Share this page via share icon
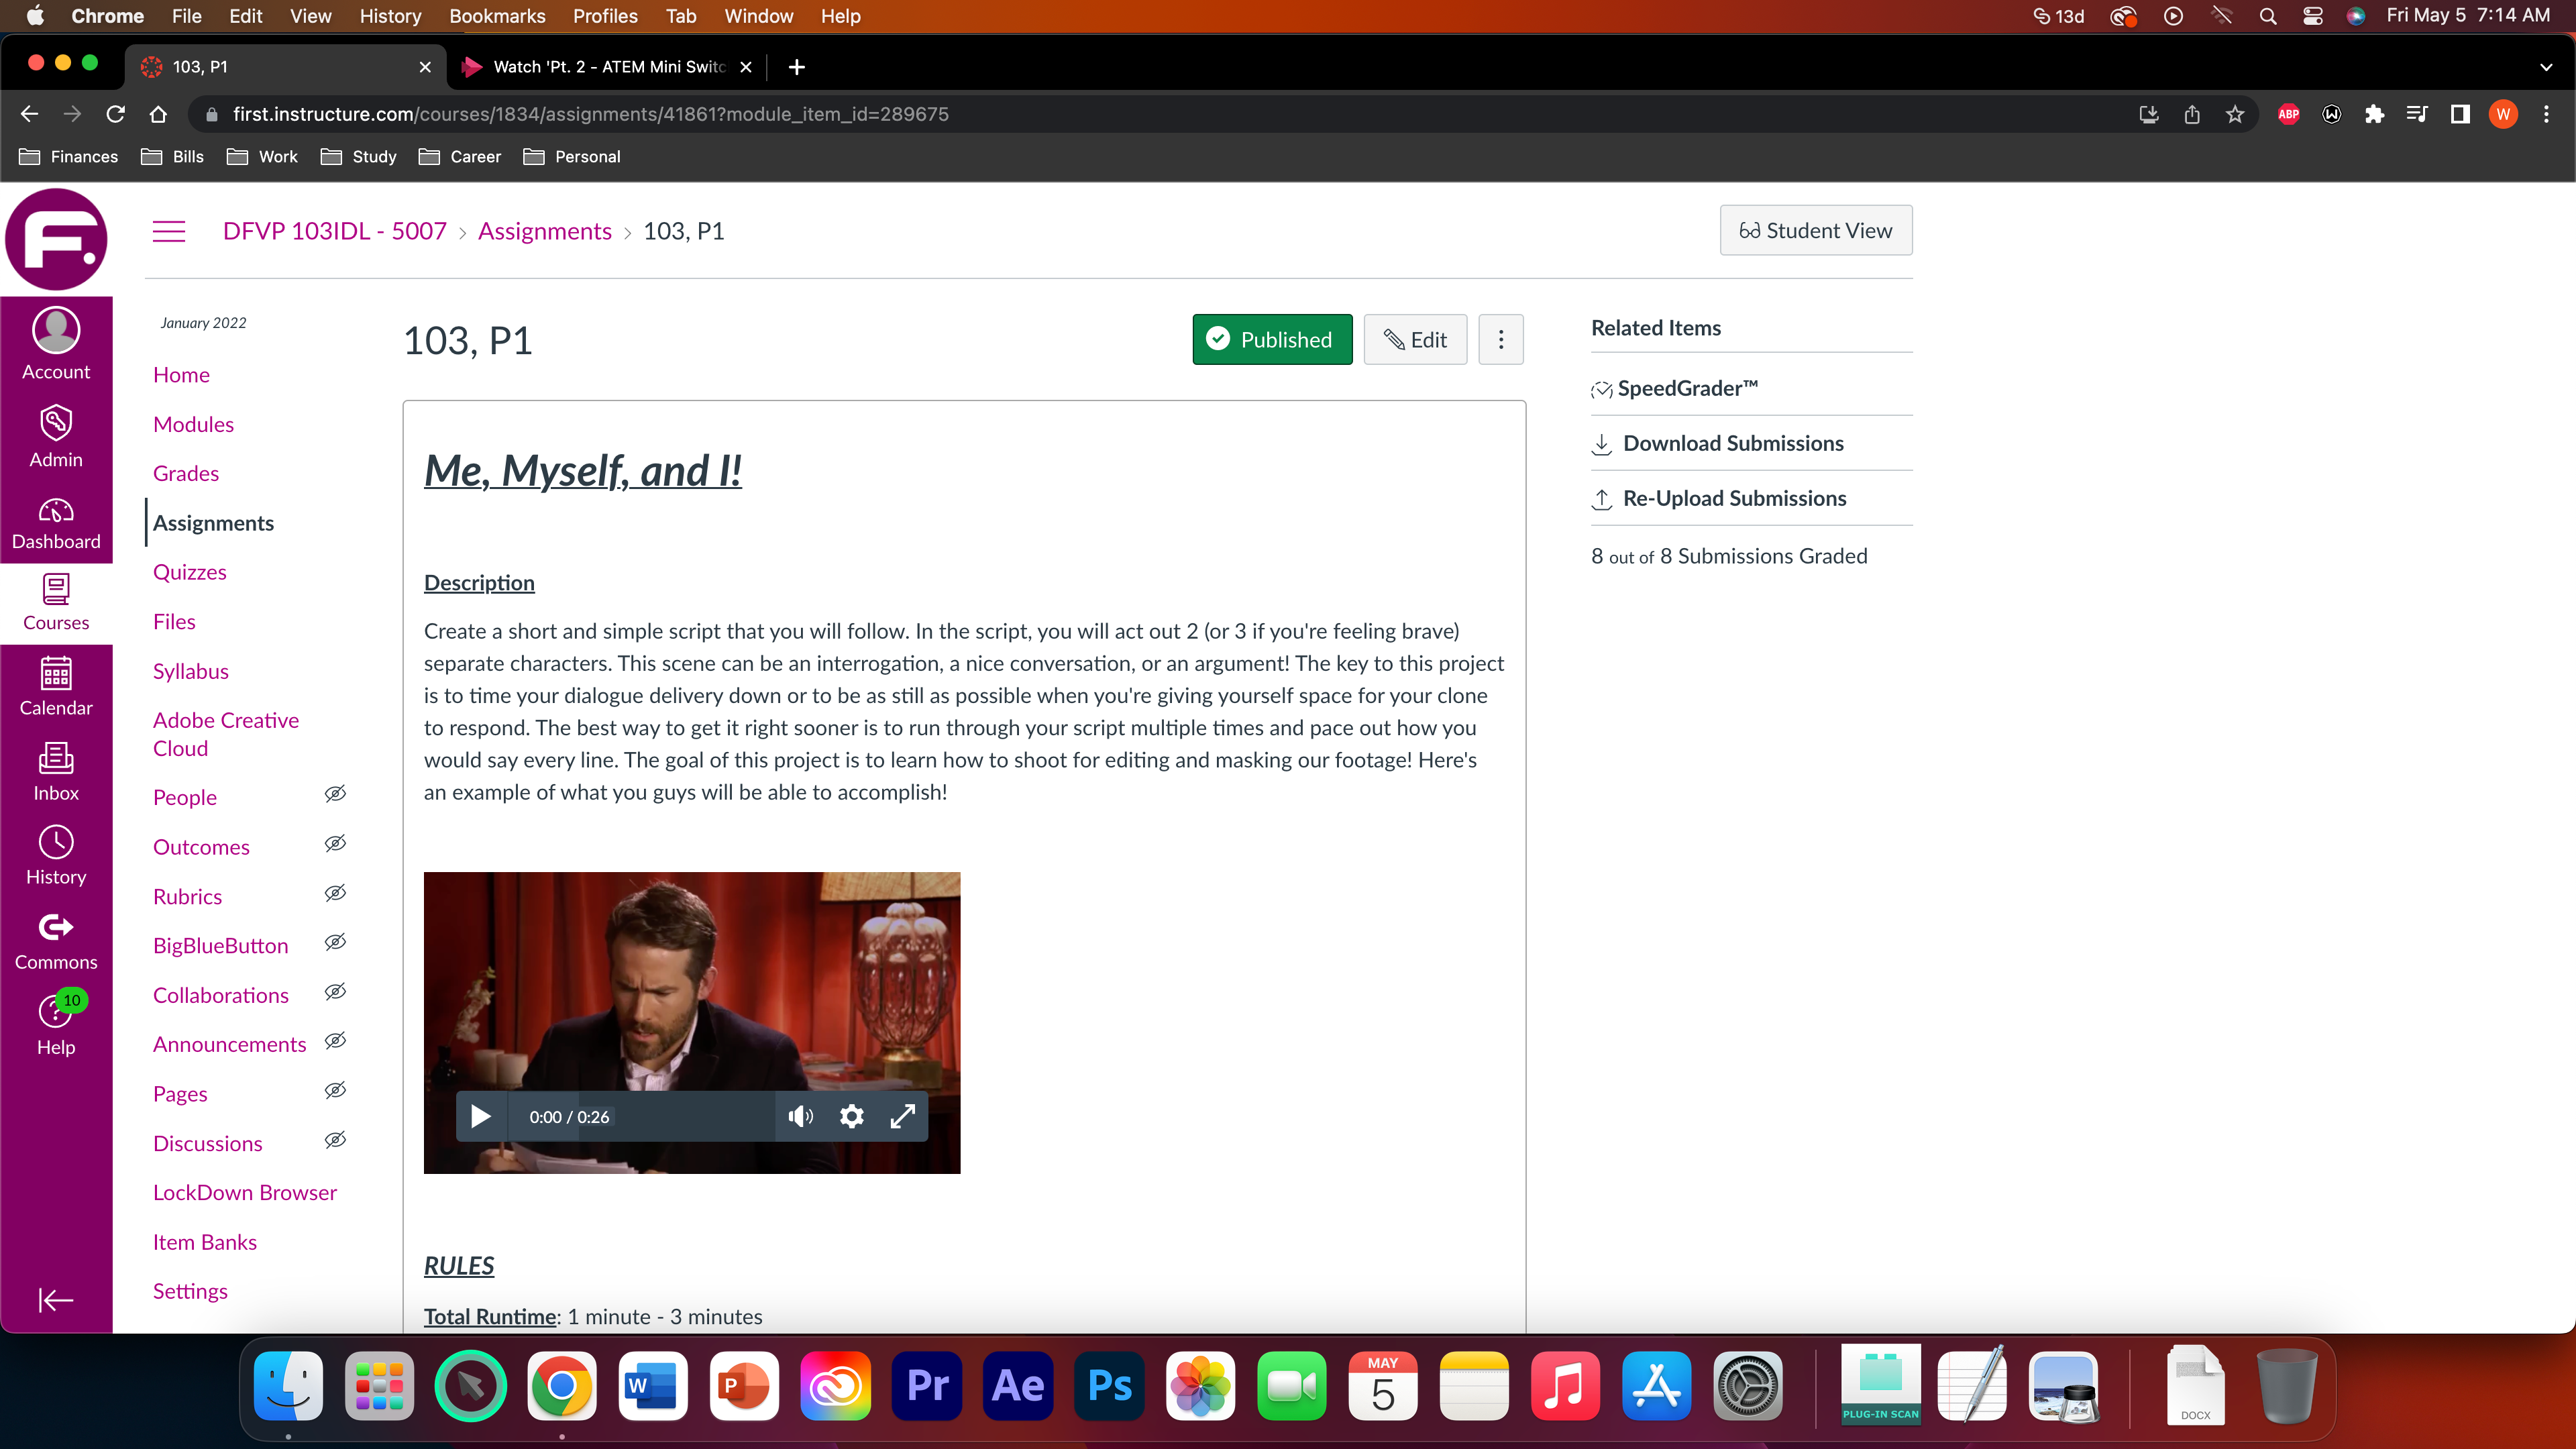The image size is (2576, 1449). pos(2192,114)
